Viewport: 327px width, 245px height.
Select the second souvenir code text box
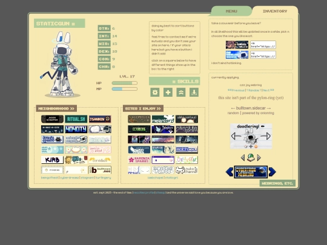pos(263,55)
